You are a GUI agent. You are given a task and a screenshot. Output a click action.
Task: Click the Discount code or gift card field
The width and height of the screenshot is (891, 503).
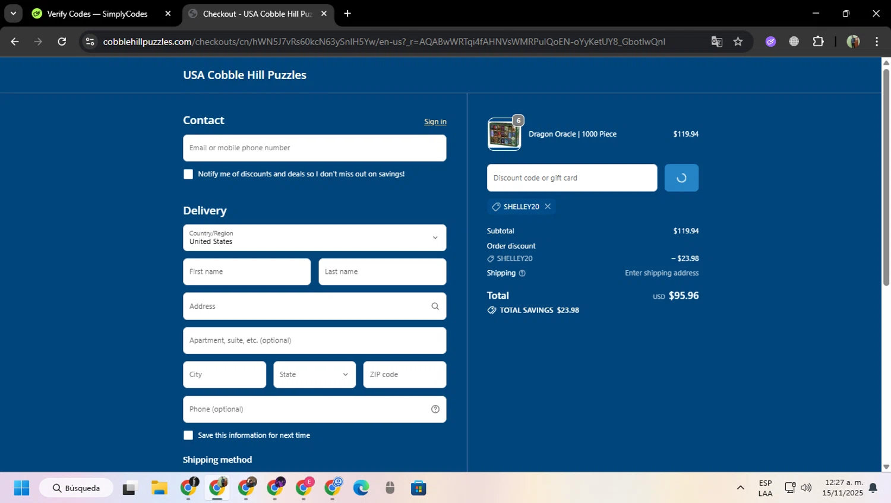572,178
